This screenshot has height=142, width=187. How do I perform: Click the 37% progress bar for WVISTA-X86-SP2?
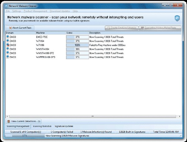pyautogui.click(x=78, y=53)
